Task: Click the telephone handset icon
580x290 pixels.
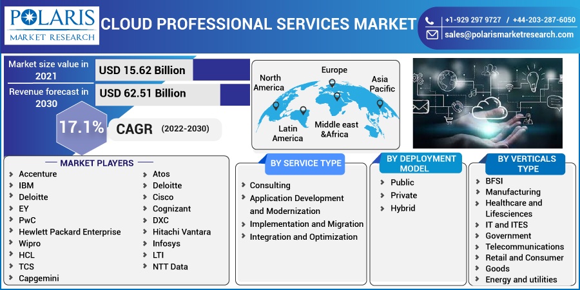Action: [x=430, y=21]
